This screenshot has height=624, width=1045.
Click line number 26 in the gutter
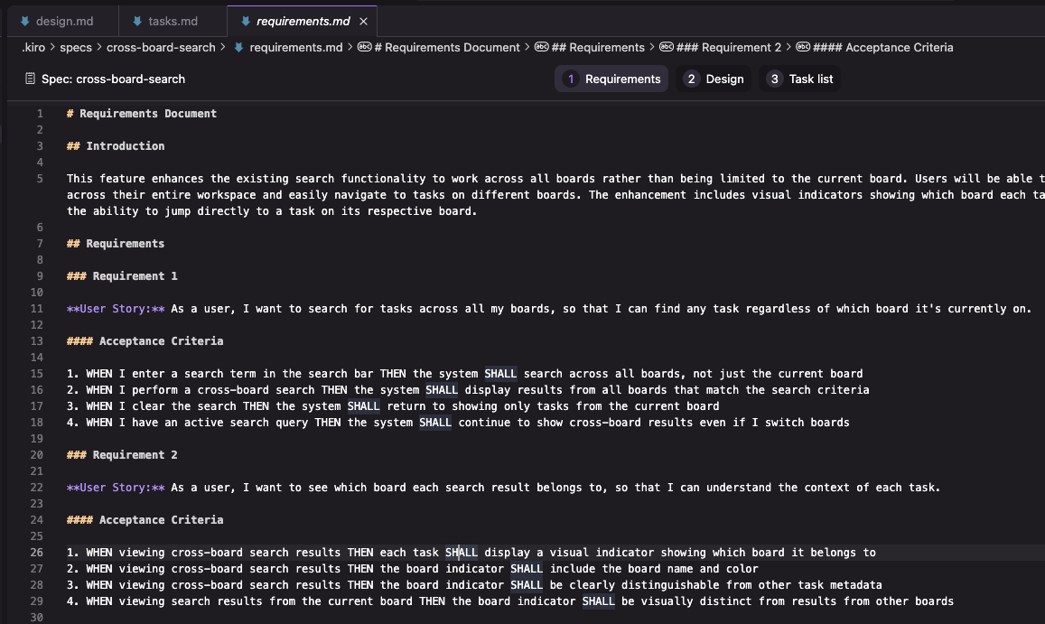click(36, 553)
